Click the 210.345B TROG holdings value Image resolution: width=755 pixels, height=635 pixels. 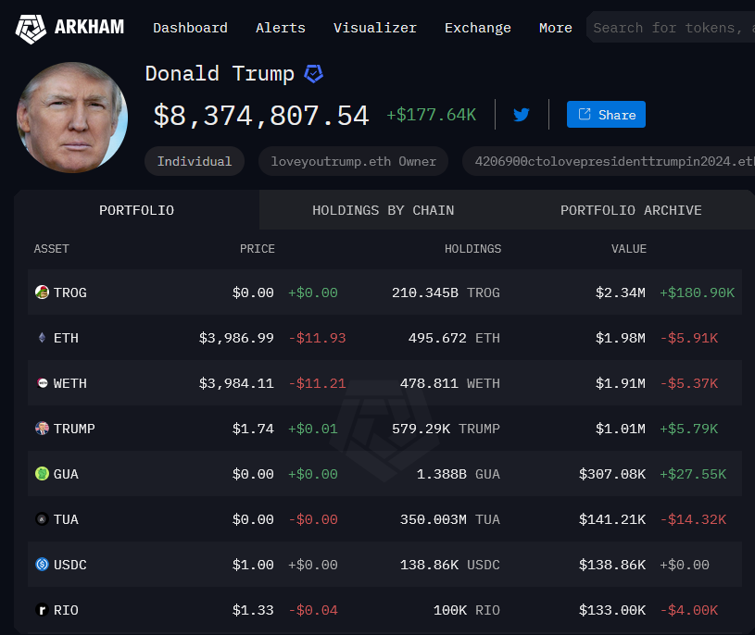coord(446,293)
